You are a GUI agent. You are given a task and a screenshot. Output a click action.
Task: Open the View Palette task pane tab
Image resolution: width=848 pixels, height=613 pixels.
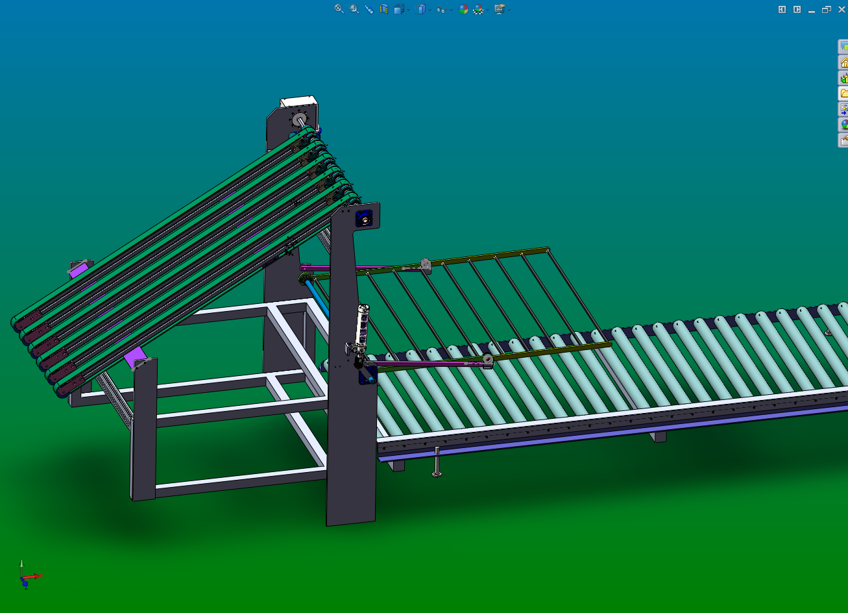click(843, 109)
